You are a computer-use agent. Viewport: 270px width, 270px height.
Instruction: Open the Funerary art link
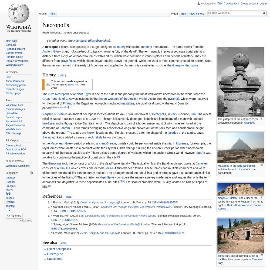pyautogui.click(x=55, y=254)
